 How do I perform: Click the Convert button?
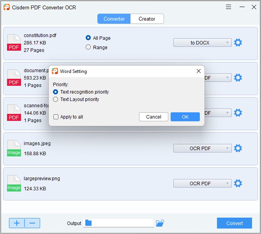(x=235, y=223)
